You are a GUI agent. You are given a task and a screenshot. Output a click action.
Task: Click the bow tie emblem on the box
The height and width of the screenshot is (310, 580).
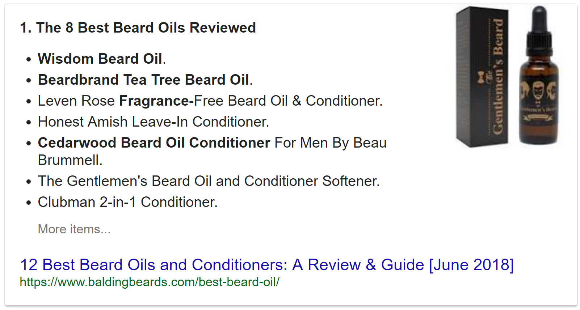tap(481, 77)
